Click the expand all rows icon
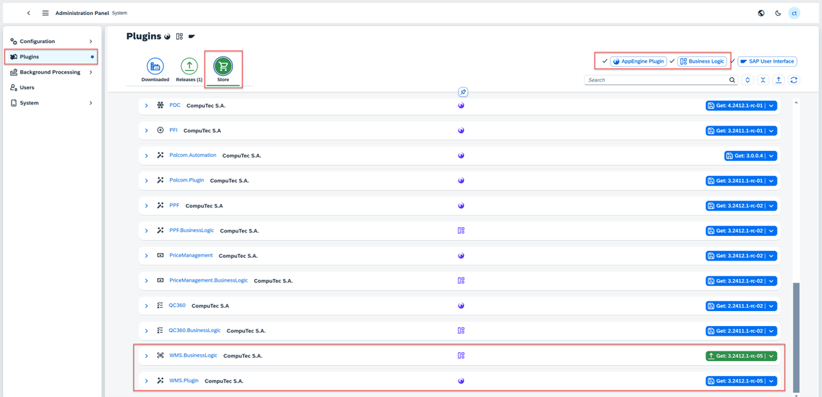 pyautogui.click(x=748, y=80)
